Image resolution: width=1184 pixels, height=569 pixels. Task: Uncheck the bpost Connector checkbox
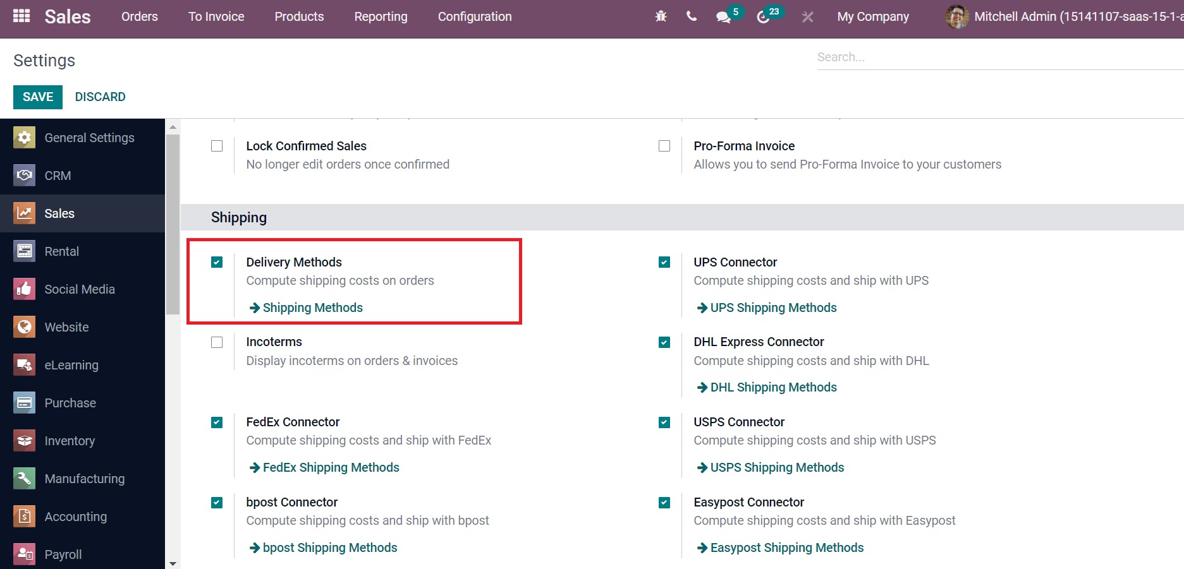pos(217,503)
